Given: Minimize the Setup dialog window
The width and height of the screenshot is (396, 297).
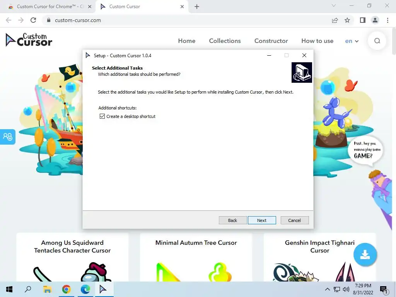Looking at the screenshot, I should tap(269, 55).
